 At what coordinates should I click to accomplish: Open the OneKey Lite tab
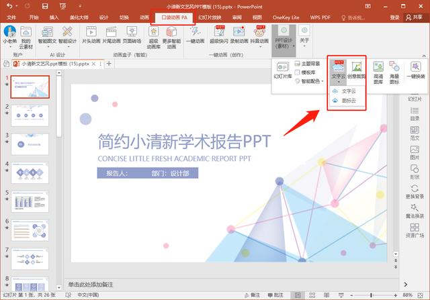pos(286,17)
